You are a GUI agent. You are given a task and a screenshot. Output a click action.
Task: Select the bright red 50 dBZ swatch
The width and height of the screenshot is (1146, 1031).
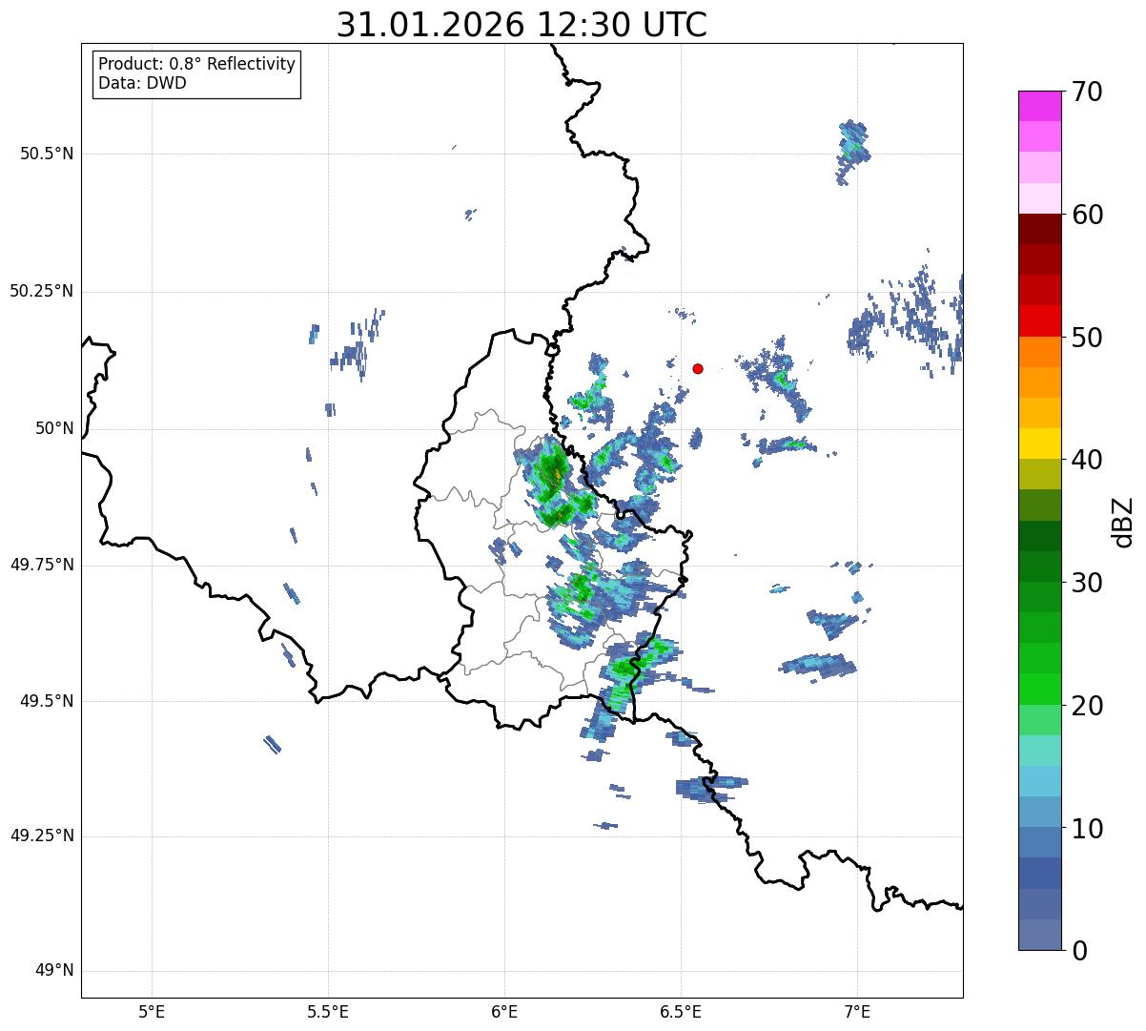(1039, 321)
